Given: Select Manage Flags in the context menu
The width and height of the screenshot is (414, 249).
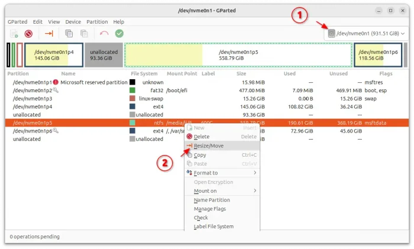Looking at the screenshot, I should coord(212,209).
